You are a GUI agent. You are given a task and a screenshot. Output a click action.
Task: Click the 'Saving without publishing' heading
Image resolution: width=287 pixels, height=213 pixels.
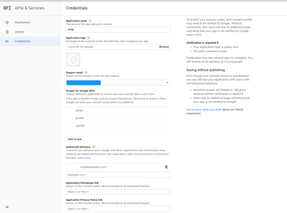coord(205,70)
